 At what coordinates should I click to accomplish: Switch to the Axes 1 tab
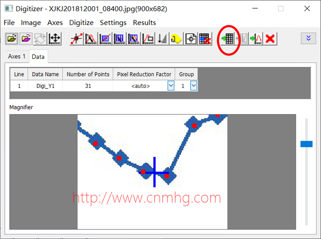pos(17,56)
